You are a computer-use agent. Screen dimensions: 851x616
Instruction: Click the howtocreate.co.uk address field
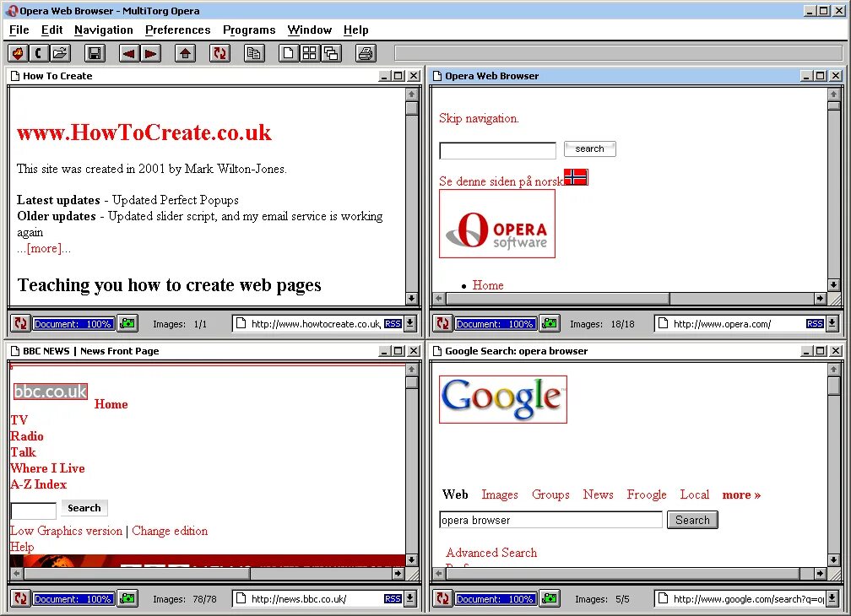(x=317, y=324)
